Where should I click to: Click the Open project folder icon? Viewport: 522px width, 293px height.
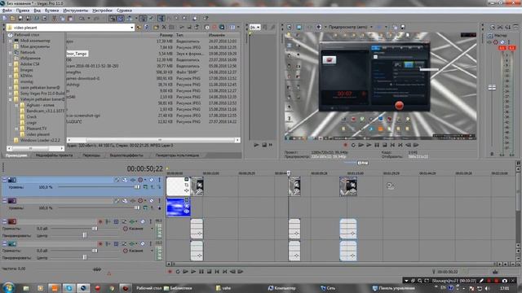pyautogui.click(x=12, y=18)
